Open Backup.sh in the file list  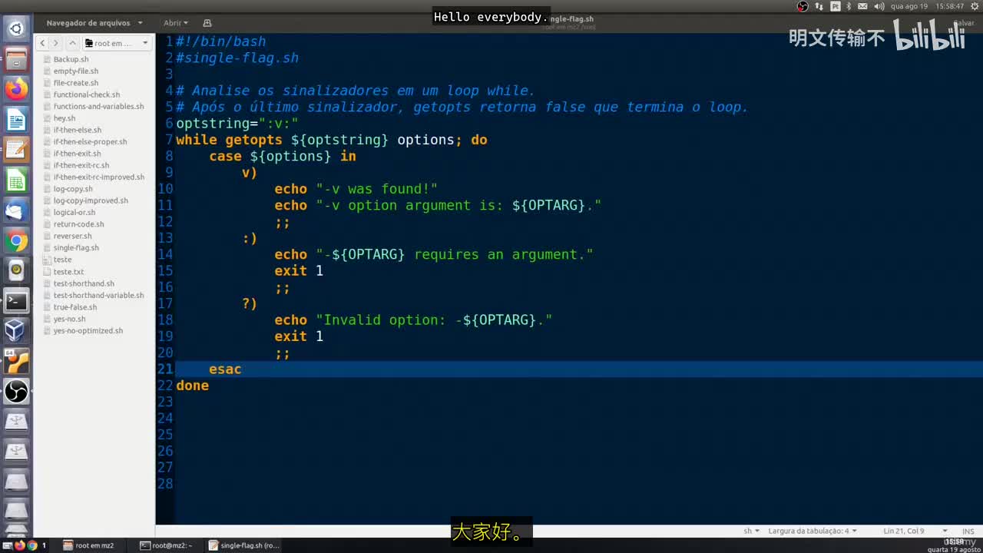[71, 59]
